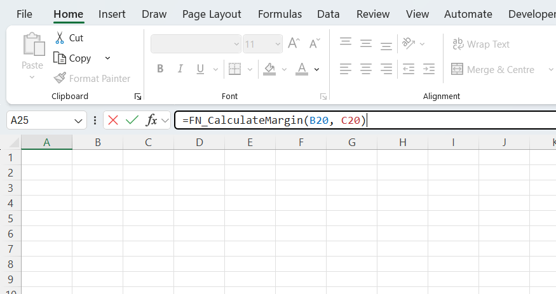Switch to the Automate tab
The height and width of the screenshot is (294, 556).
coord(468,14)
